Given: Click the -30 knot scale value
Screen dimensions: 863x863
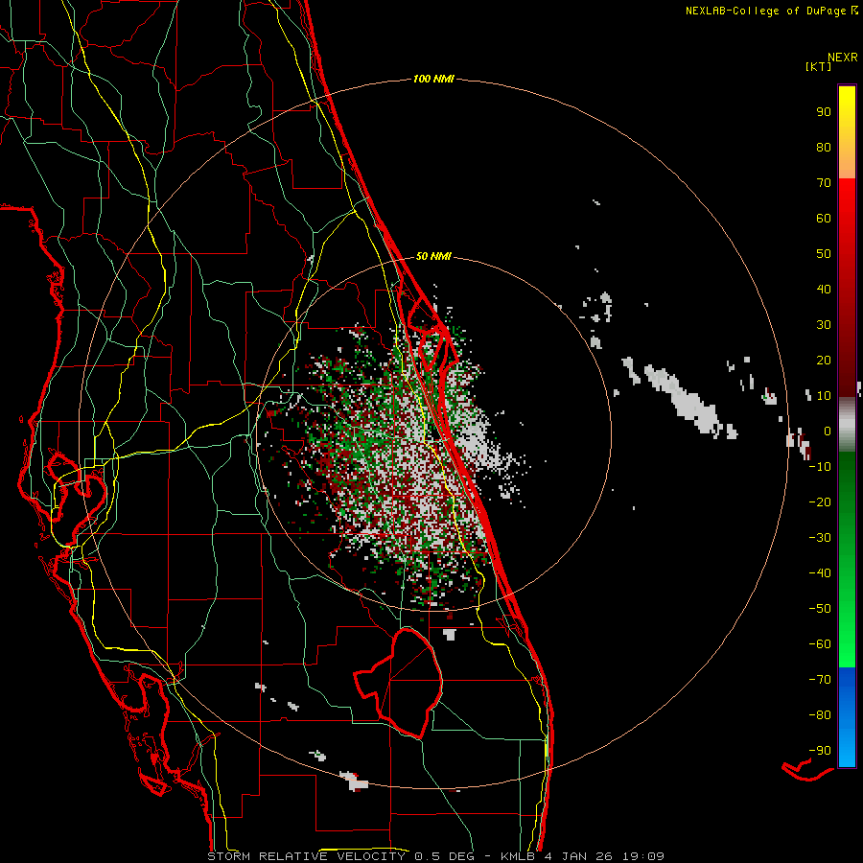Looking at the screenshot, I should [x=820, y=538].
